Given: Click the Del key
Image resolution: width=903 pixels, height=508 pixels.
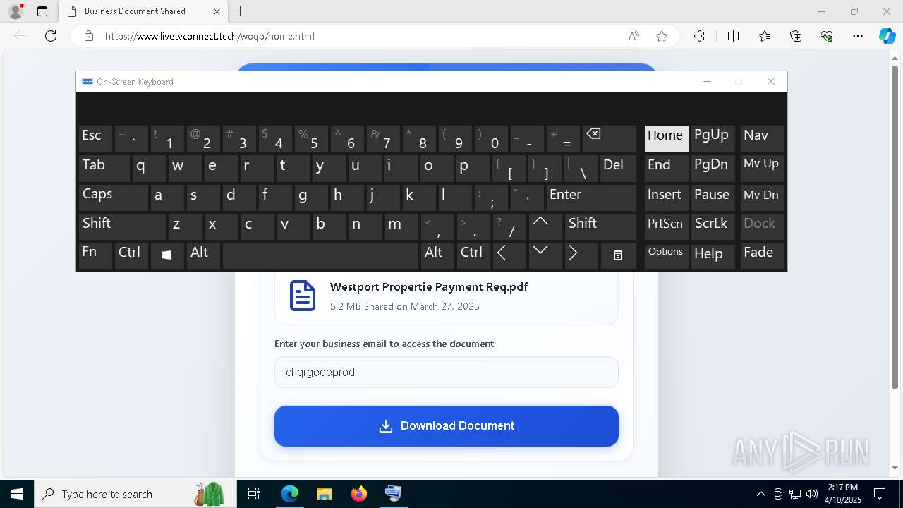Looking at the screenshot, I should click(x=618, y=168).
